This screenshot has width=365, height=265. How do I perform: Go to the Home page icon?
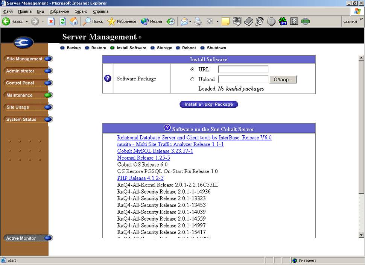(74, 21)
